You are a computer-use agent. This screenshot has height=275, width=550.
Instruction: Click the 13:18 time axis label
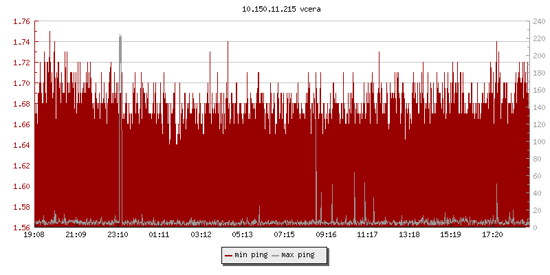[x=409, y=235]
